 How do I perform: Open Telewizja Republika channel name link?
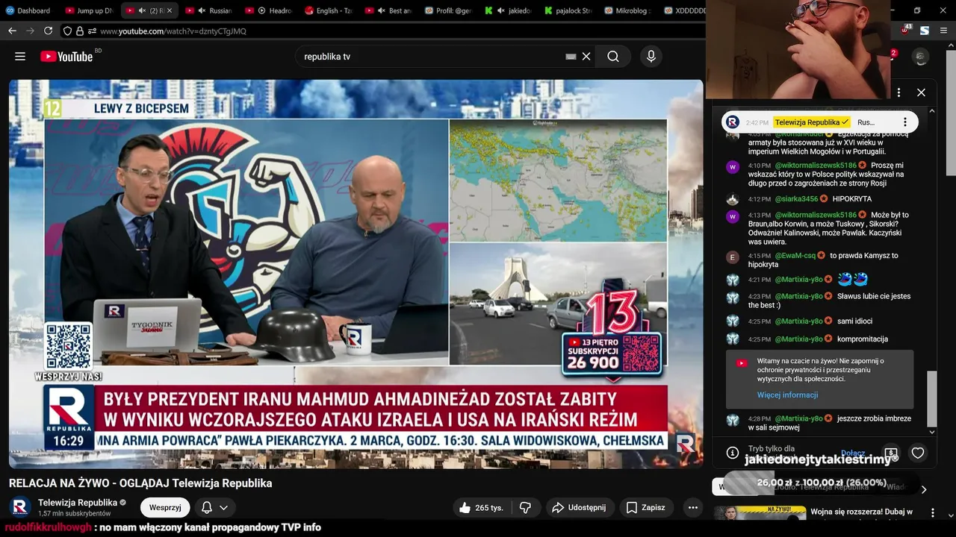pyautogui.click(x=78, y=502)
